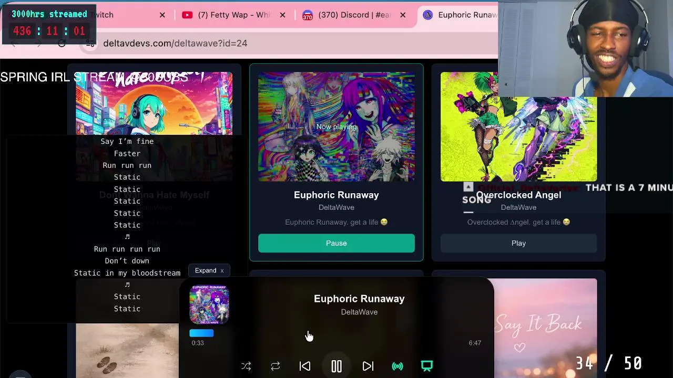673x378 pixels.
Task: Skip to the next track
Action: point(368,366)
